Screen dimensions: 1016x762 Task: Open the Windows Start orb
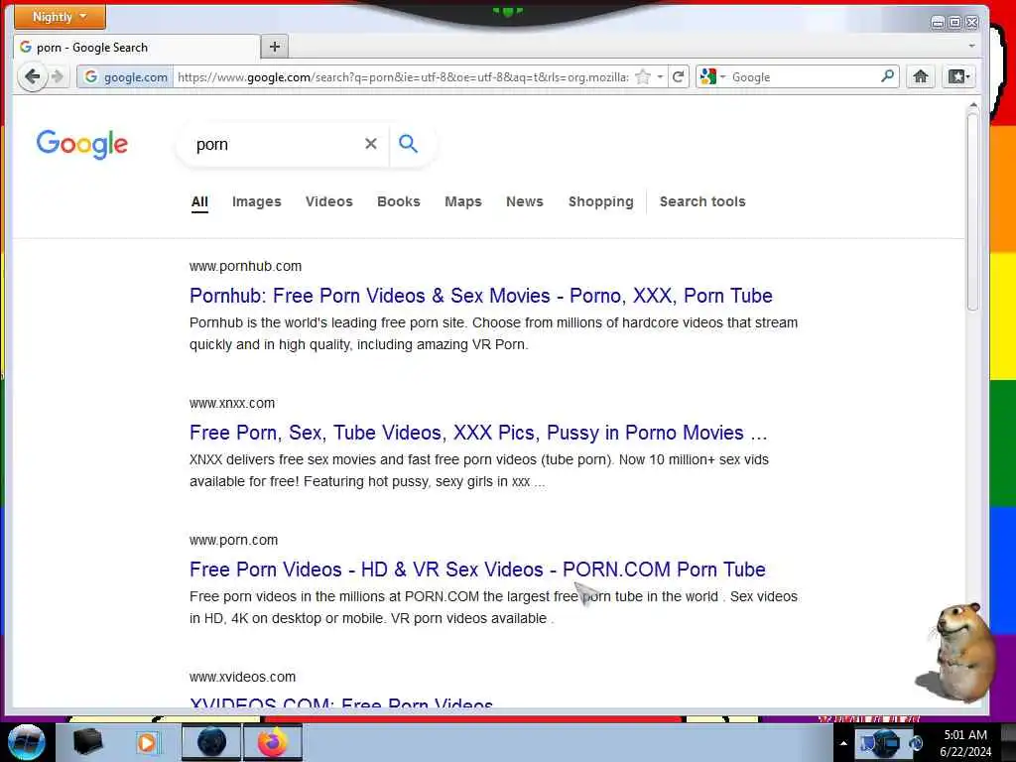point(27,742)
